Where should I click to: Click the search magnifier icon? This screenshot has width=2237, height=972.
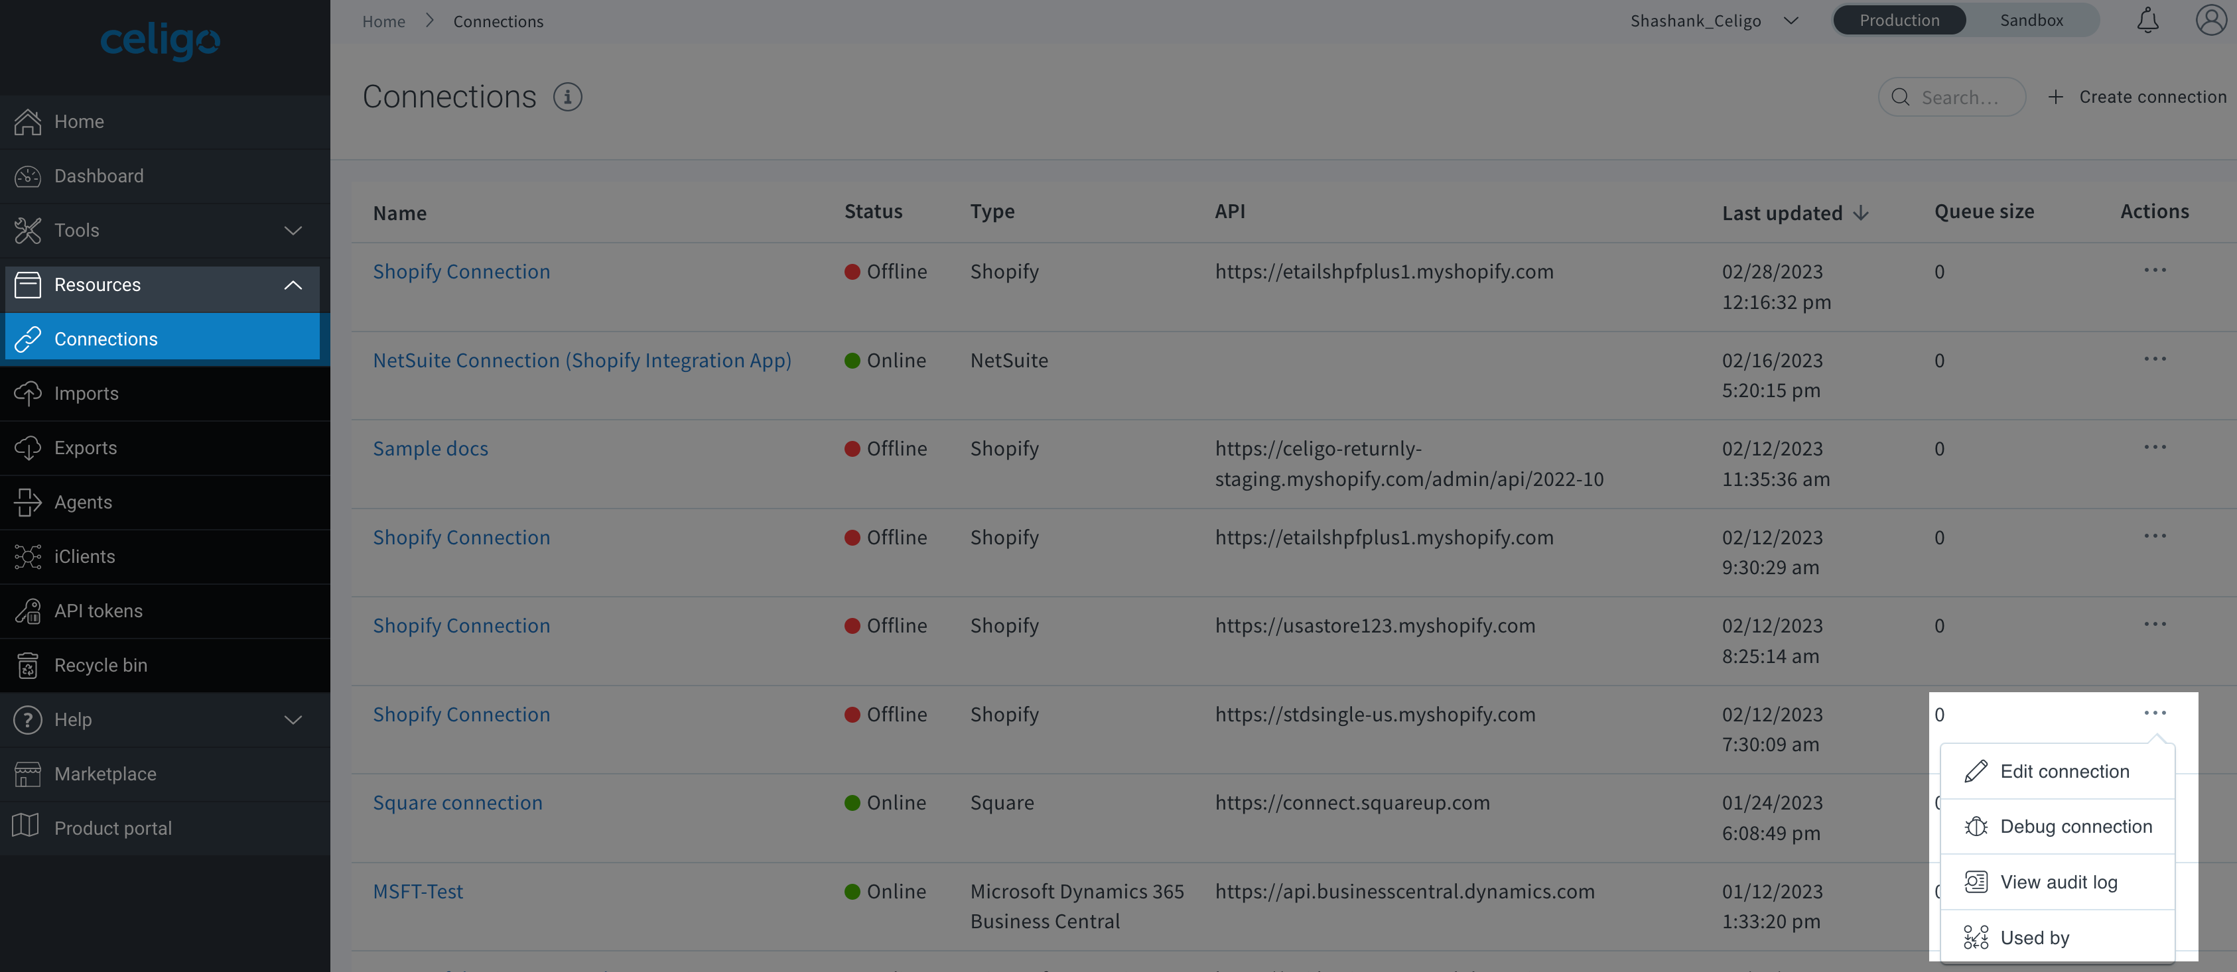(1901, 97)
